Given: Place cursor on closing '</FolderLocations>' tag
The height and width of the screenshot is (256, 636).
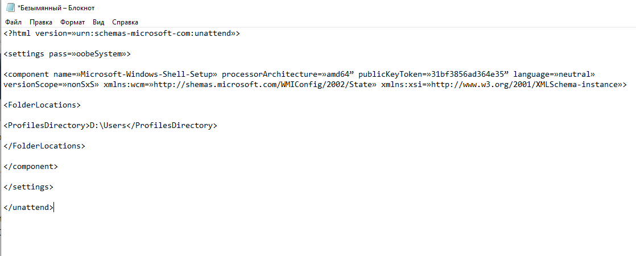Looking at the screenshot, I should point(44,146).
